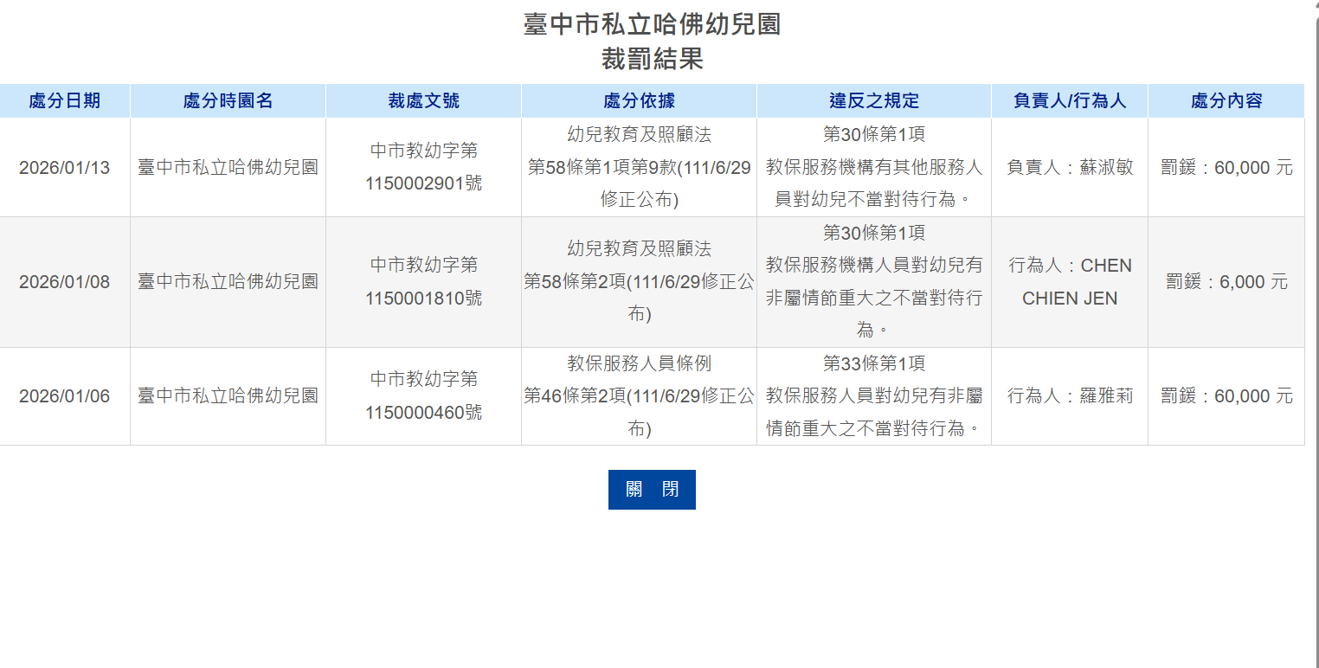Select the 違反之規定 column header
1319x668 pixels.
(874, 101)
